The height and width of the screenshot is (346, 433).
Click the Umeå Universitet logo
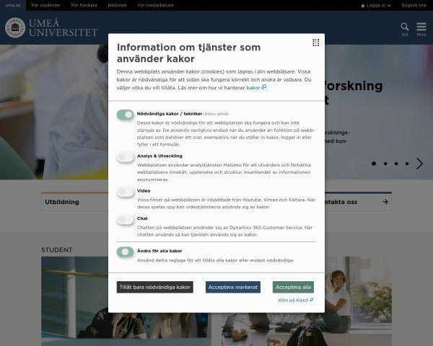pos(51,28)
